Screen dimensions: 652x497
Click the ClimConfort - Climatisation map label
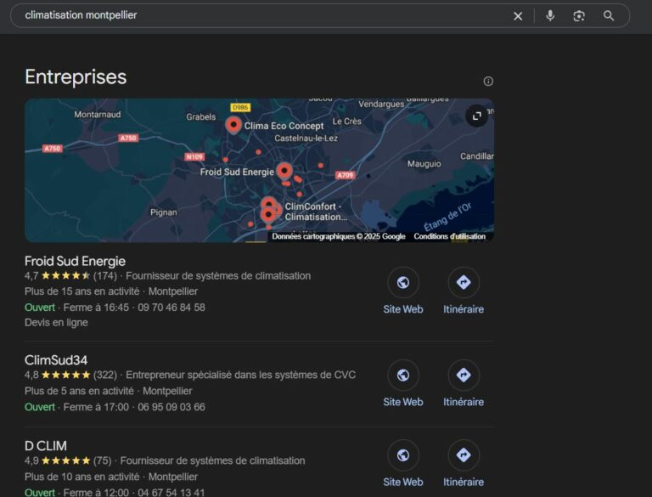tap(315, 212)
